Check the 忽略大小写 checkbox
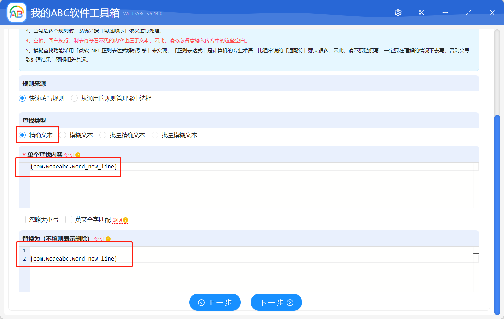 22,220
